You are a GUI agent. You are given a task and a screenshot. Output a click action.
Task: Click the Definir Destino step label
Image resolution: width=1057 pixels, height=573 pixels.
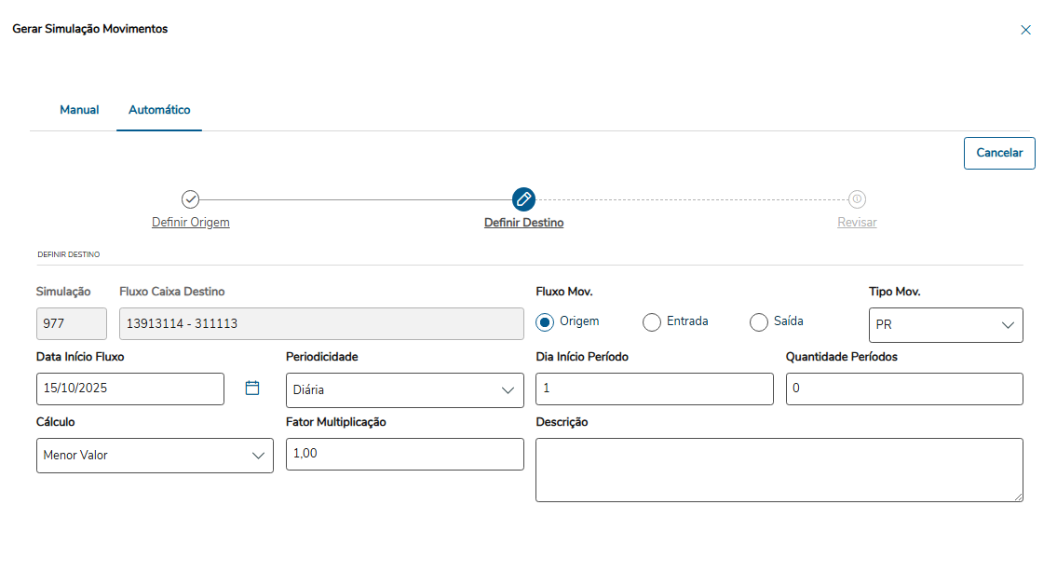click(x=523, y=223)
